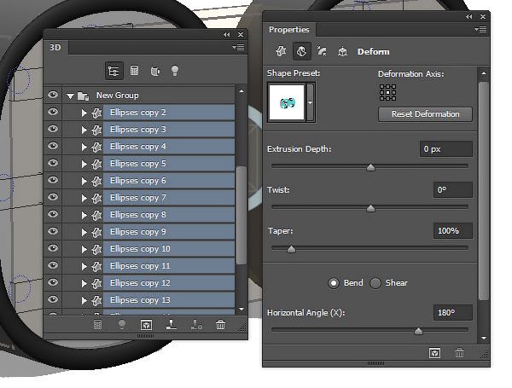Click the Twist value field
The height and width of the screenshot is (388, 512).
pyautogui.click(x=453, y=190)
